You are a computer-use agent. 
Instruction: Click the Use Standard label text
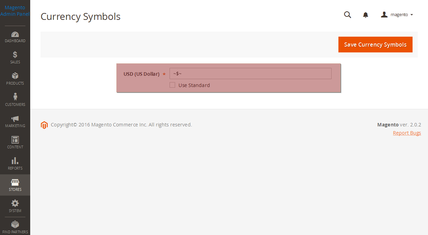[194, 85]
